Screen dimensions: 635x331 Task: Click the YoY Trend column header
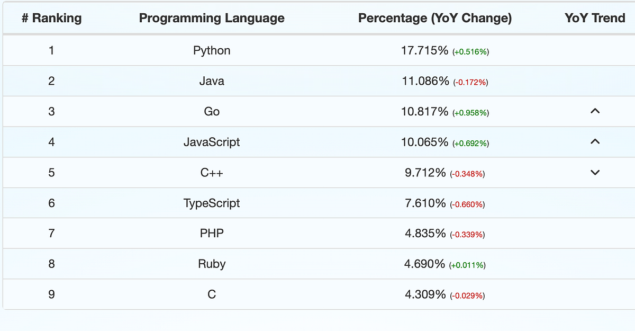tap(595, 17)
